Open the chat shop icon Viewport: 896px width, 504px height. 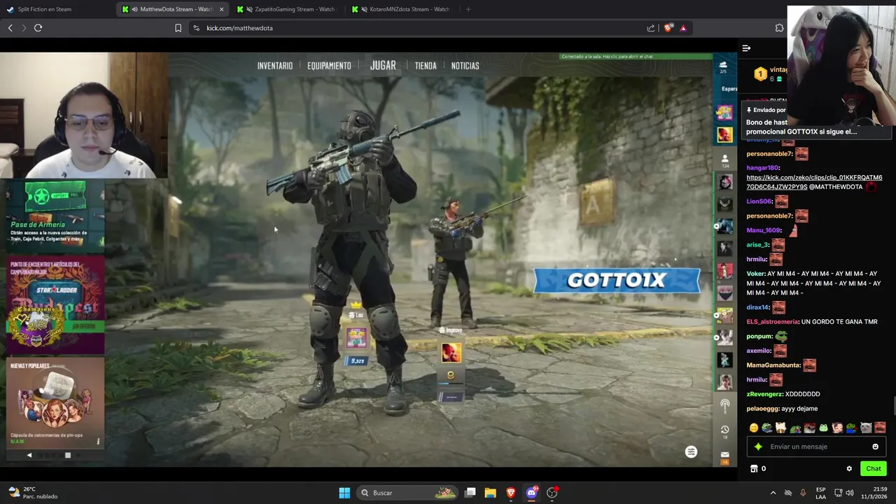click(754, 469)
